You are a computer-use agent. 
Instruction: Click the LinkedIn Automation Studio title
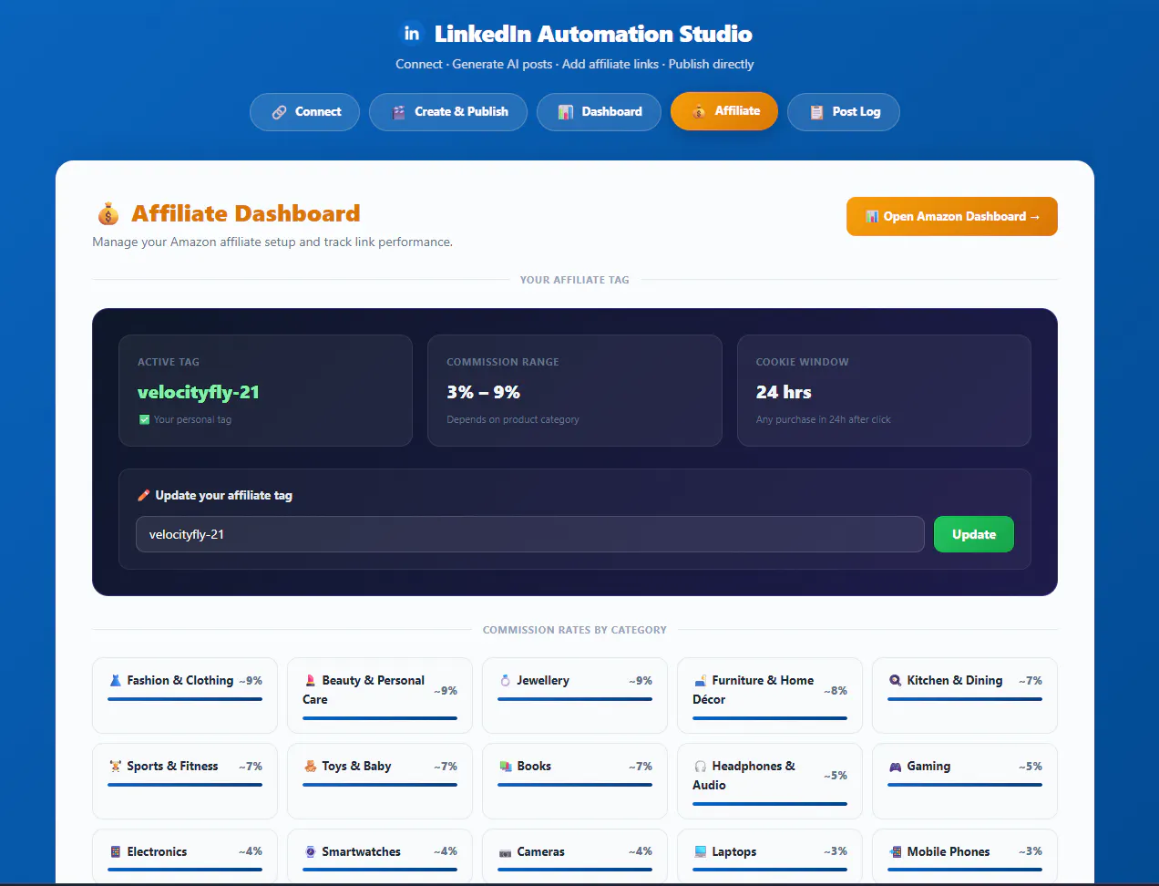click(x=593, y=35)
